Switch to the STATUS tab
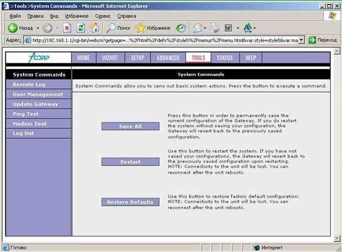The width and height of the screenshot is (342, 252). [225, 58]
